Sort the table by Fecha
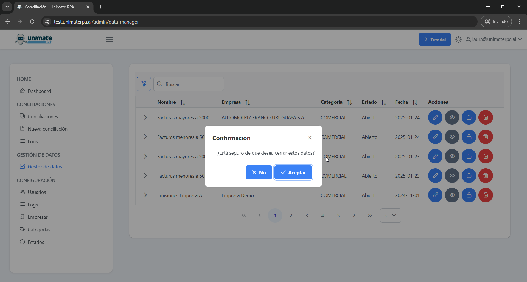This screenshot has width=527, height=282. coord(415,102)
